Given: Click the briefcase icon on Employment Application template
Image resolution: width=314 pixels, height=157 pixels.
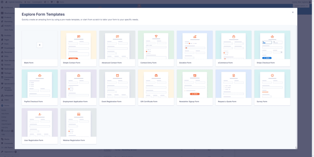Looking at the screenshot, I should click(x=78, y=75).
